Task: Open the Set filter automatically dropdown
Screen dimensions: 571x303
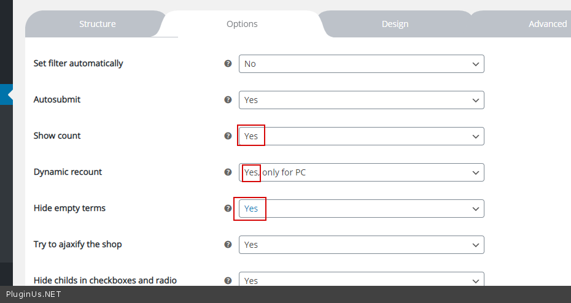Action: [x=361, y=64]
